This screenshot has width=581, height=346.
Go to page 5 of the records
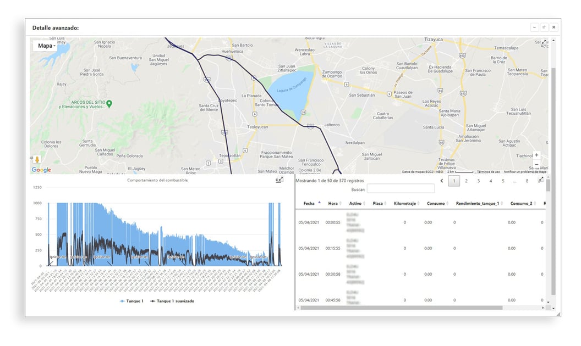point(503,181)
